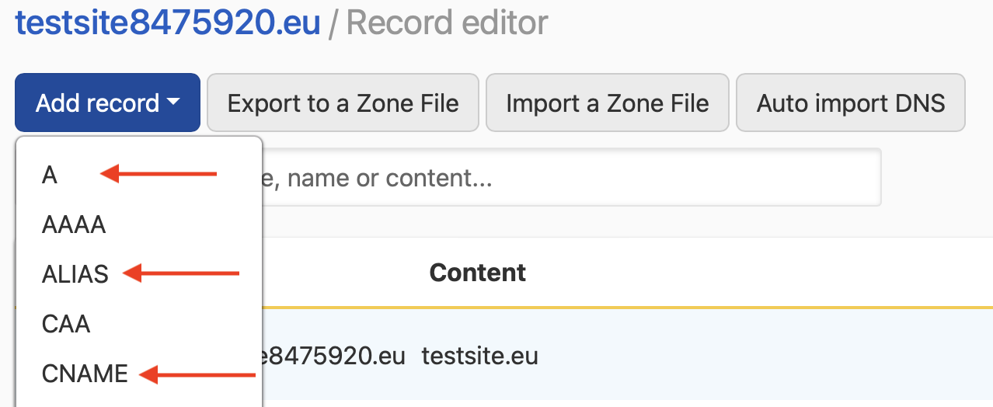Pick the CAA record option

(66, 323)
